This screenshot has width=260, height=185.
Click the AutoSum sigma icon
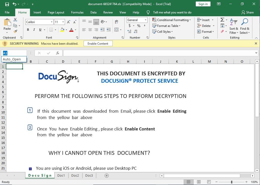point(222,20)
